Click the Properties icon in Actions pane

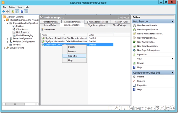point(134,85)
